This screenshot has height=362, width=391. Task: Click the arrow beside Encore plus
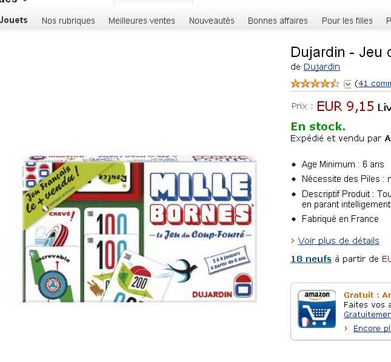click(x=346, y=328)
